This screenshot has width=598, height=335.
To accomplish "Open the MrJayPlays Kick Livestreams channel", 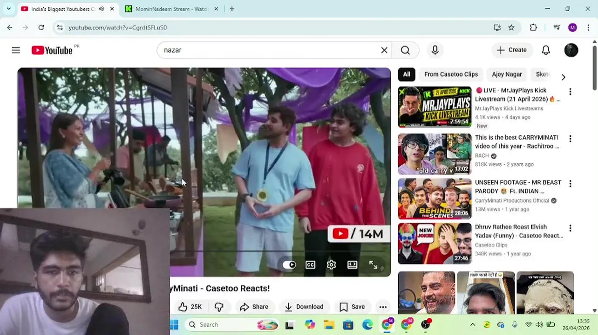I will (x=509, y=108).
